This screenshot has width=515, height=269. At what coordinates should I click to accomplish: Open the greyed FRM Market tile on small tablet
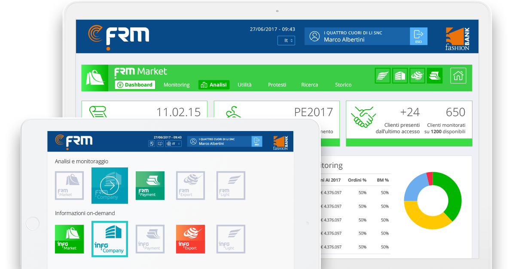coord(69,185)
